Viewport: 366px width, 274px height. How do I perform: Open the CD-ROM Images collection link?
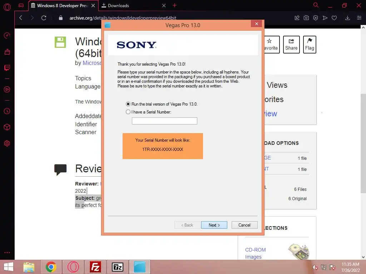[x=255, y=253]
